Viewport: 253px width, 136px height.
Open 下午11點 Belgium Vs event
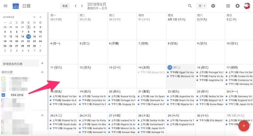(63, 104)
